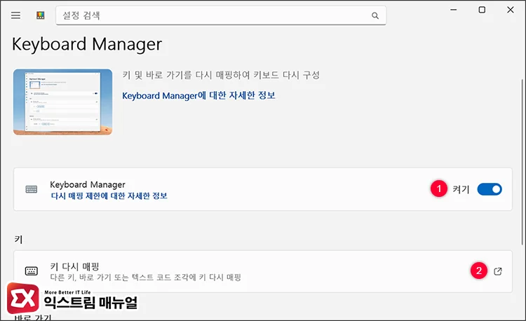Open the hamburger navigation menu

click(x=15, y=15)
